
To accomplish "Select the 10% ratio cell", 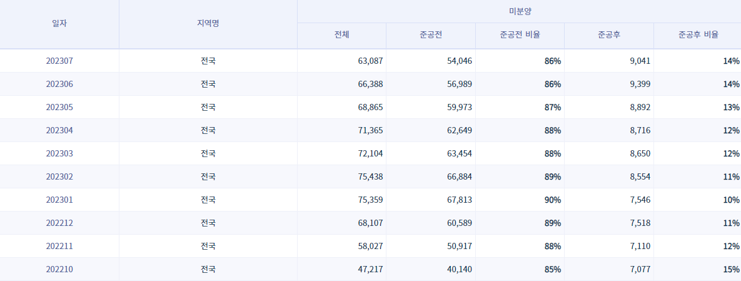I will [697, 200].
